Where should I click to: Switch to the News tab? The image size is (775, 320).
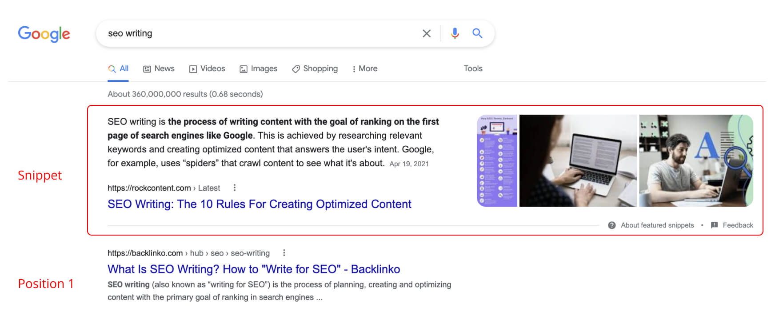coord(159,69)
